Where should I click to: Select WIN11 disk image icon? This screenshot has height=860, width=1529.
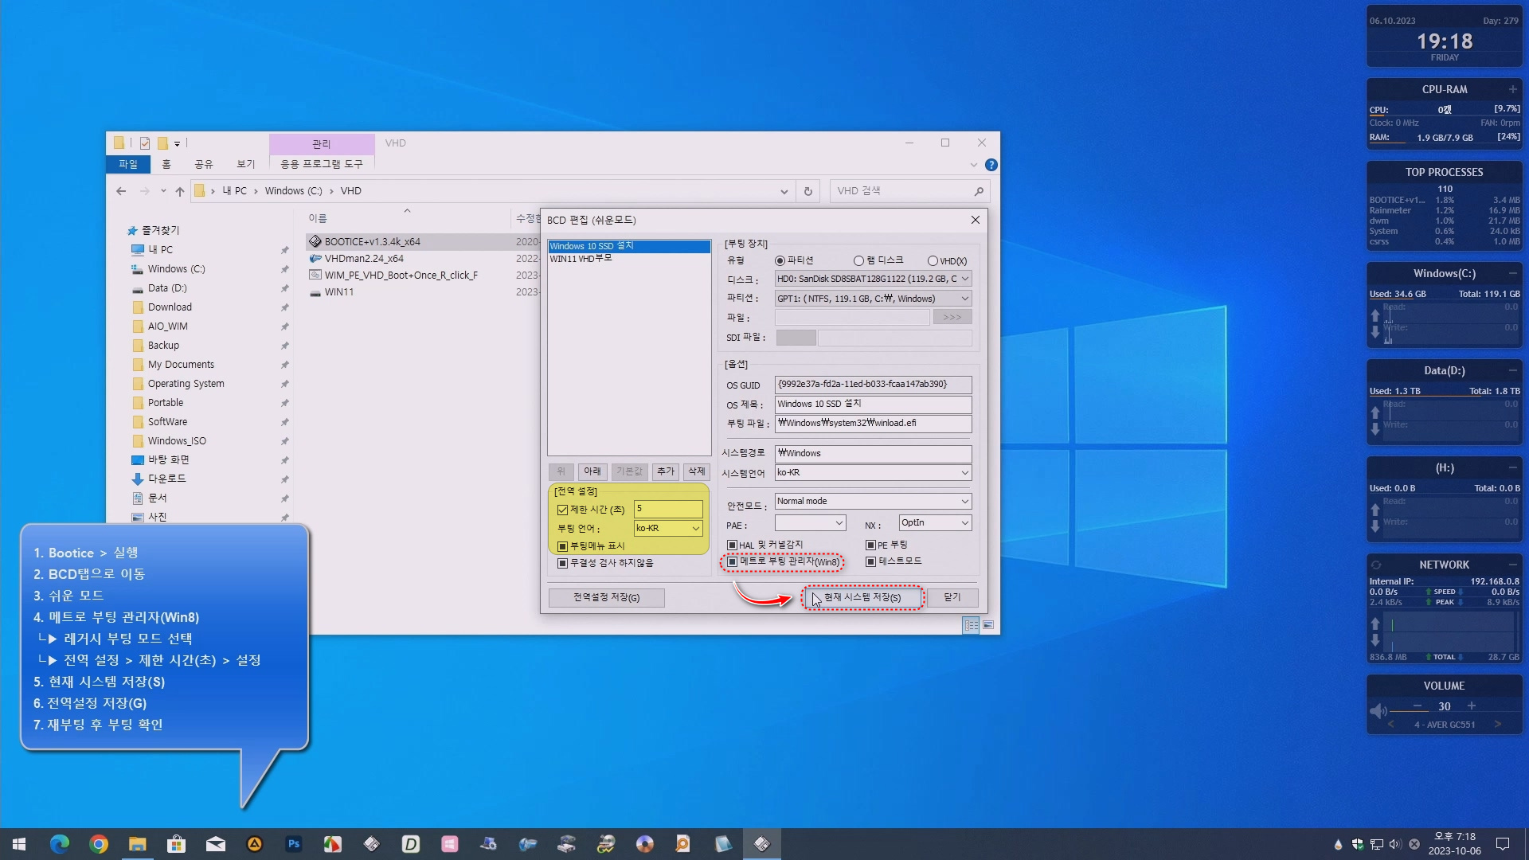point(315,292)
